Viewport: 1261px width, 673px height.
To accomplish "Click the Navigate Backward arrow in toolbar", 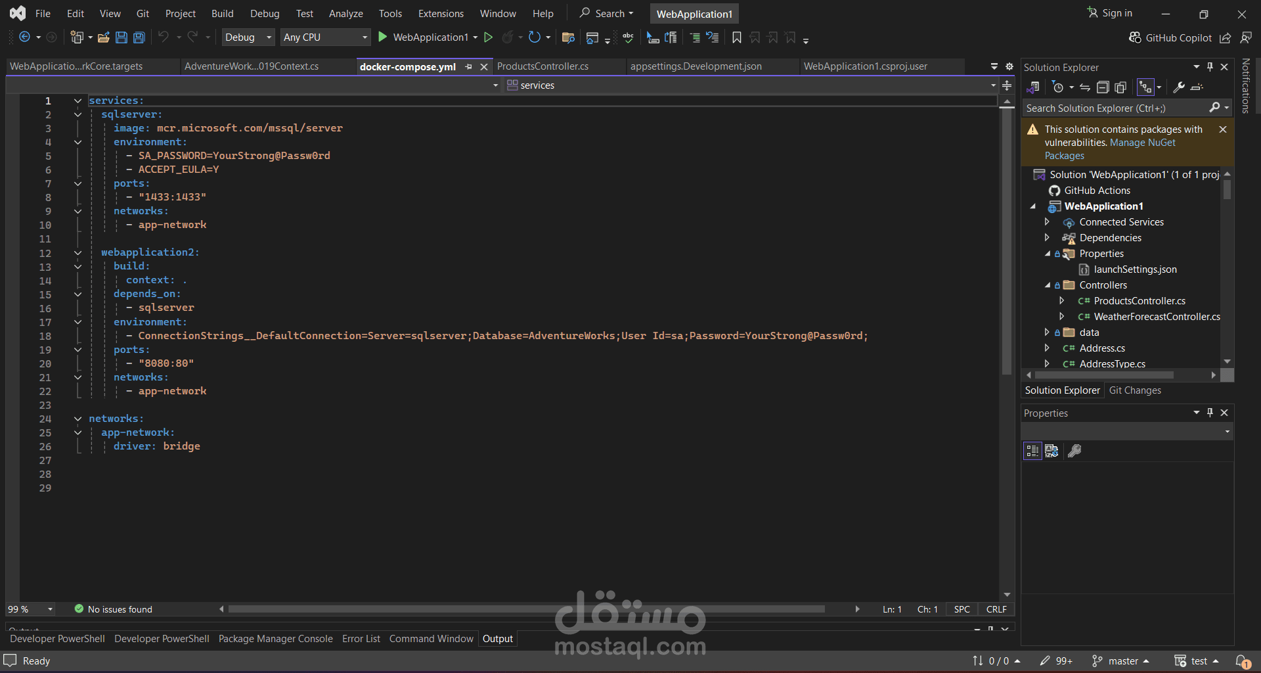I will pyautogui.click(x=25, y=37).
